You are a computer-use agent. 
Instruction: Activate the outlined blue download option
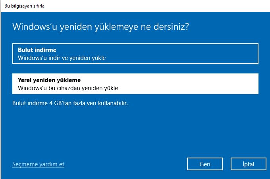click(135, 54)
